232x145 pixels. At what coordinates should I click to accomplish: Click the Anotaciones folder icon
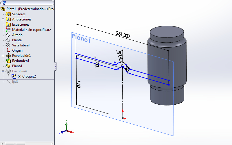[8, 19]
